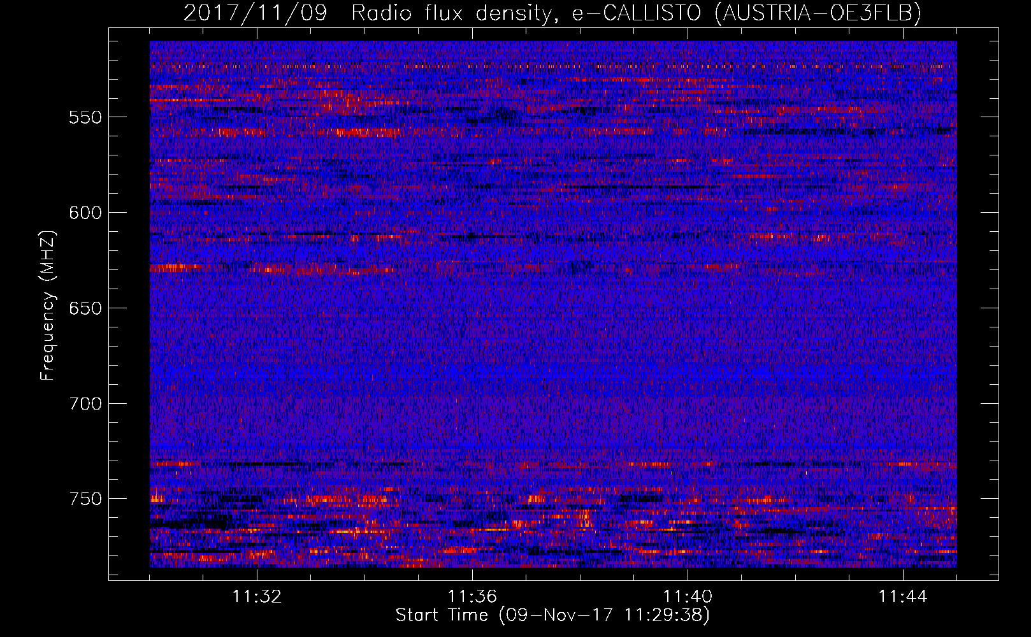The height and width of the screenshot is (637, 1031).
Task: Select the 700 frequency tick label
Action: pyautogui.click(x=85, y=404)
